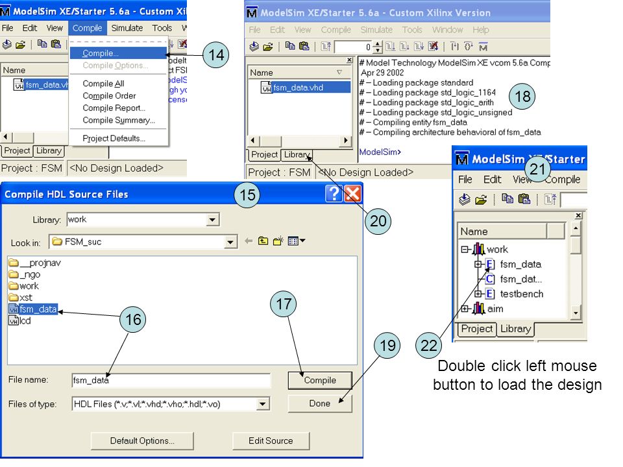This screenshot has width=623, height=467.
Task: Click the work library books icon
Action: (479, 249)
